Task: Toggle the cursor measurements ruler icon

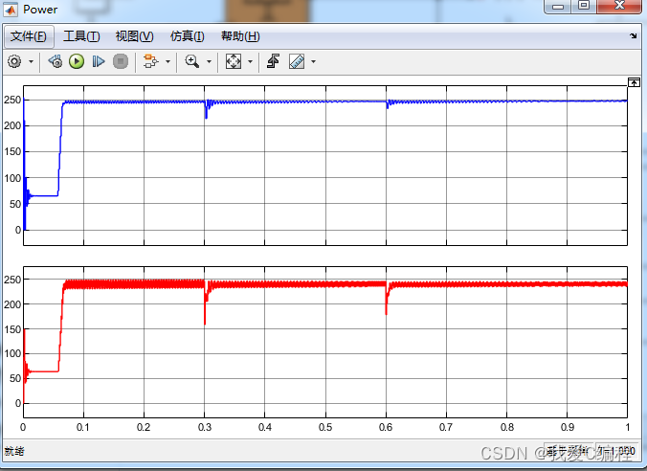Action: (x=296, y=61)
